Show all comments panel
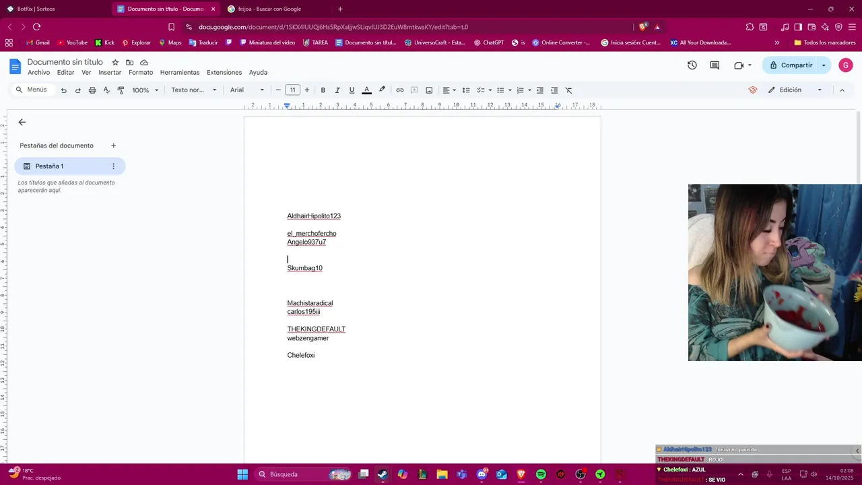The height and width of the screenshot is (485, 862). [x=715, y=65]
